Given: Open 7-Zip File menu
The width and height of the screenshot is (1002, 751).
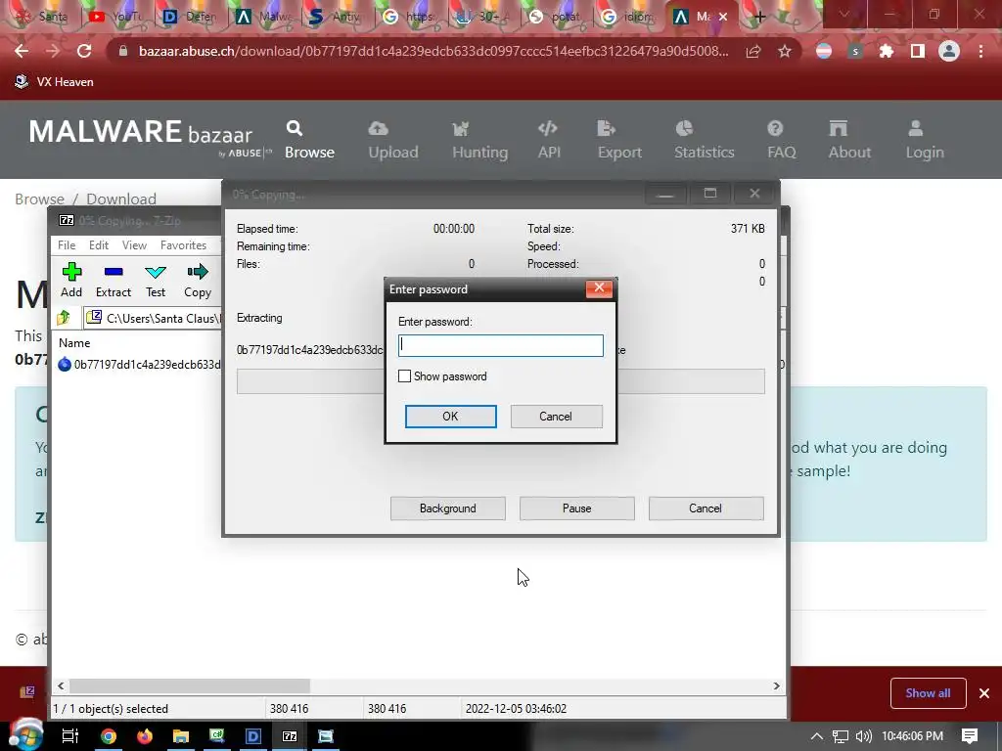Looking at the screenshot, I should [67, 245].
